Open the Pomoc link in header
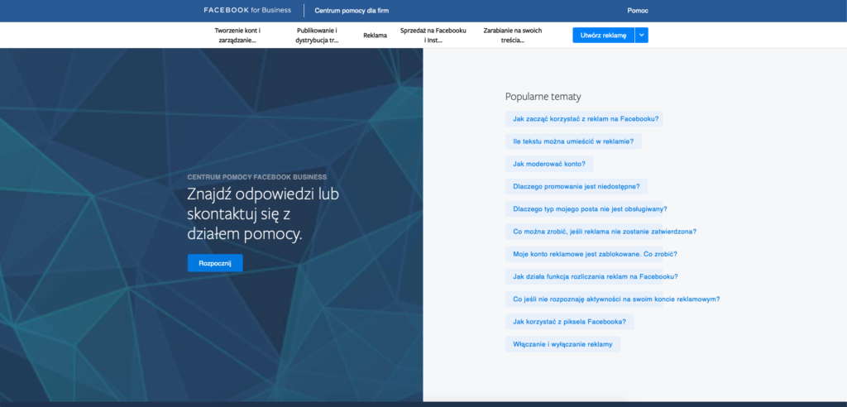The width and height of the screenshot is (847, 407). coord(638,11)
